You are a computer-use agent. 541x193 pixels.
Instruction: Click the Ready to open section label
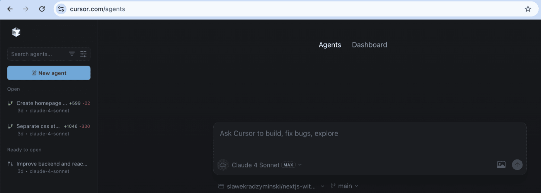pyautogui.click(x=24, y=150)
